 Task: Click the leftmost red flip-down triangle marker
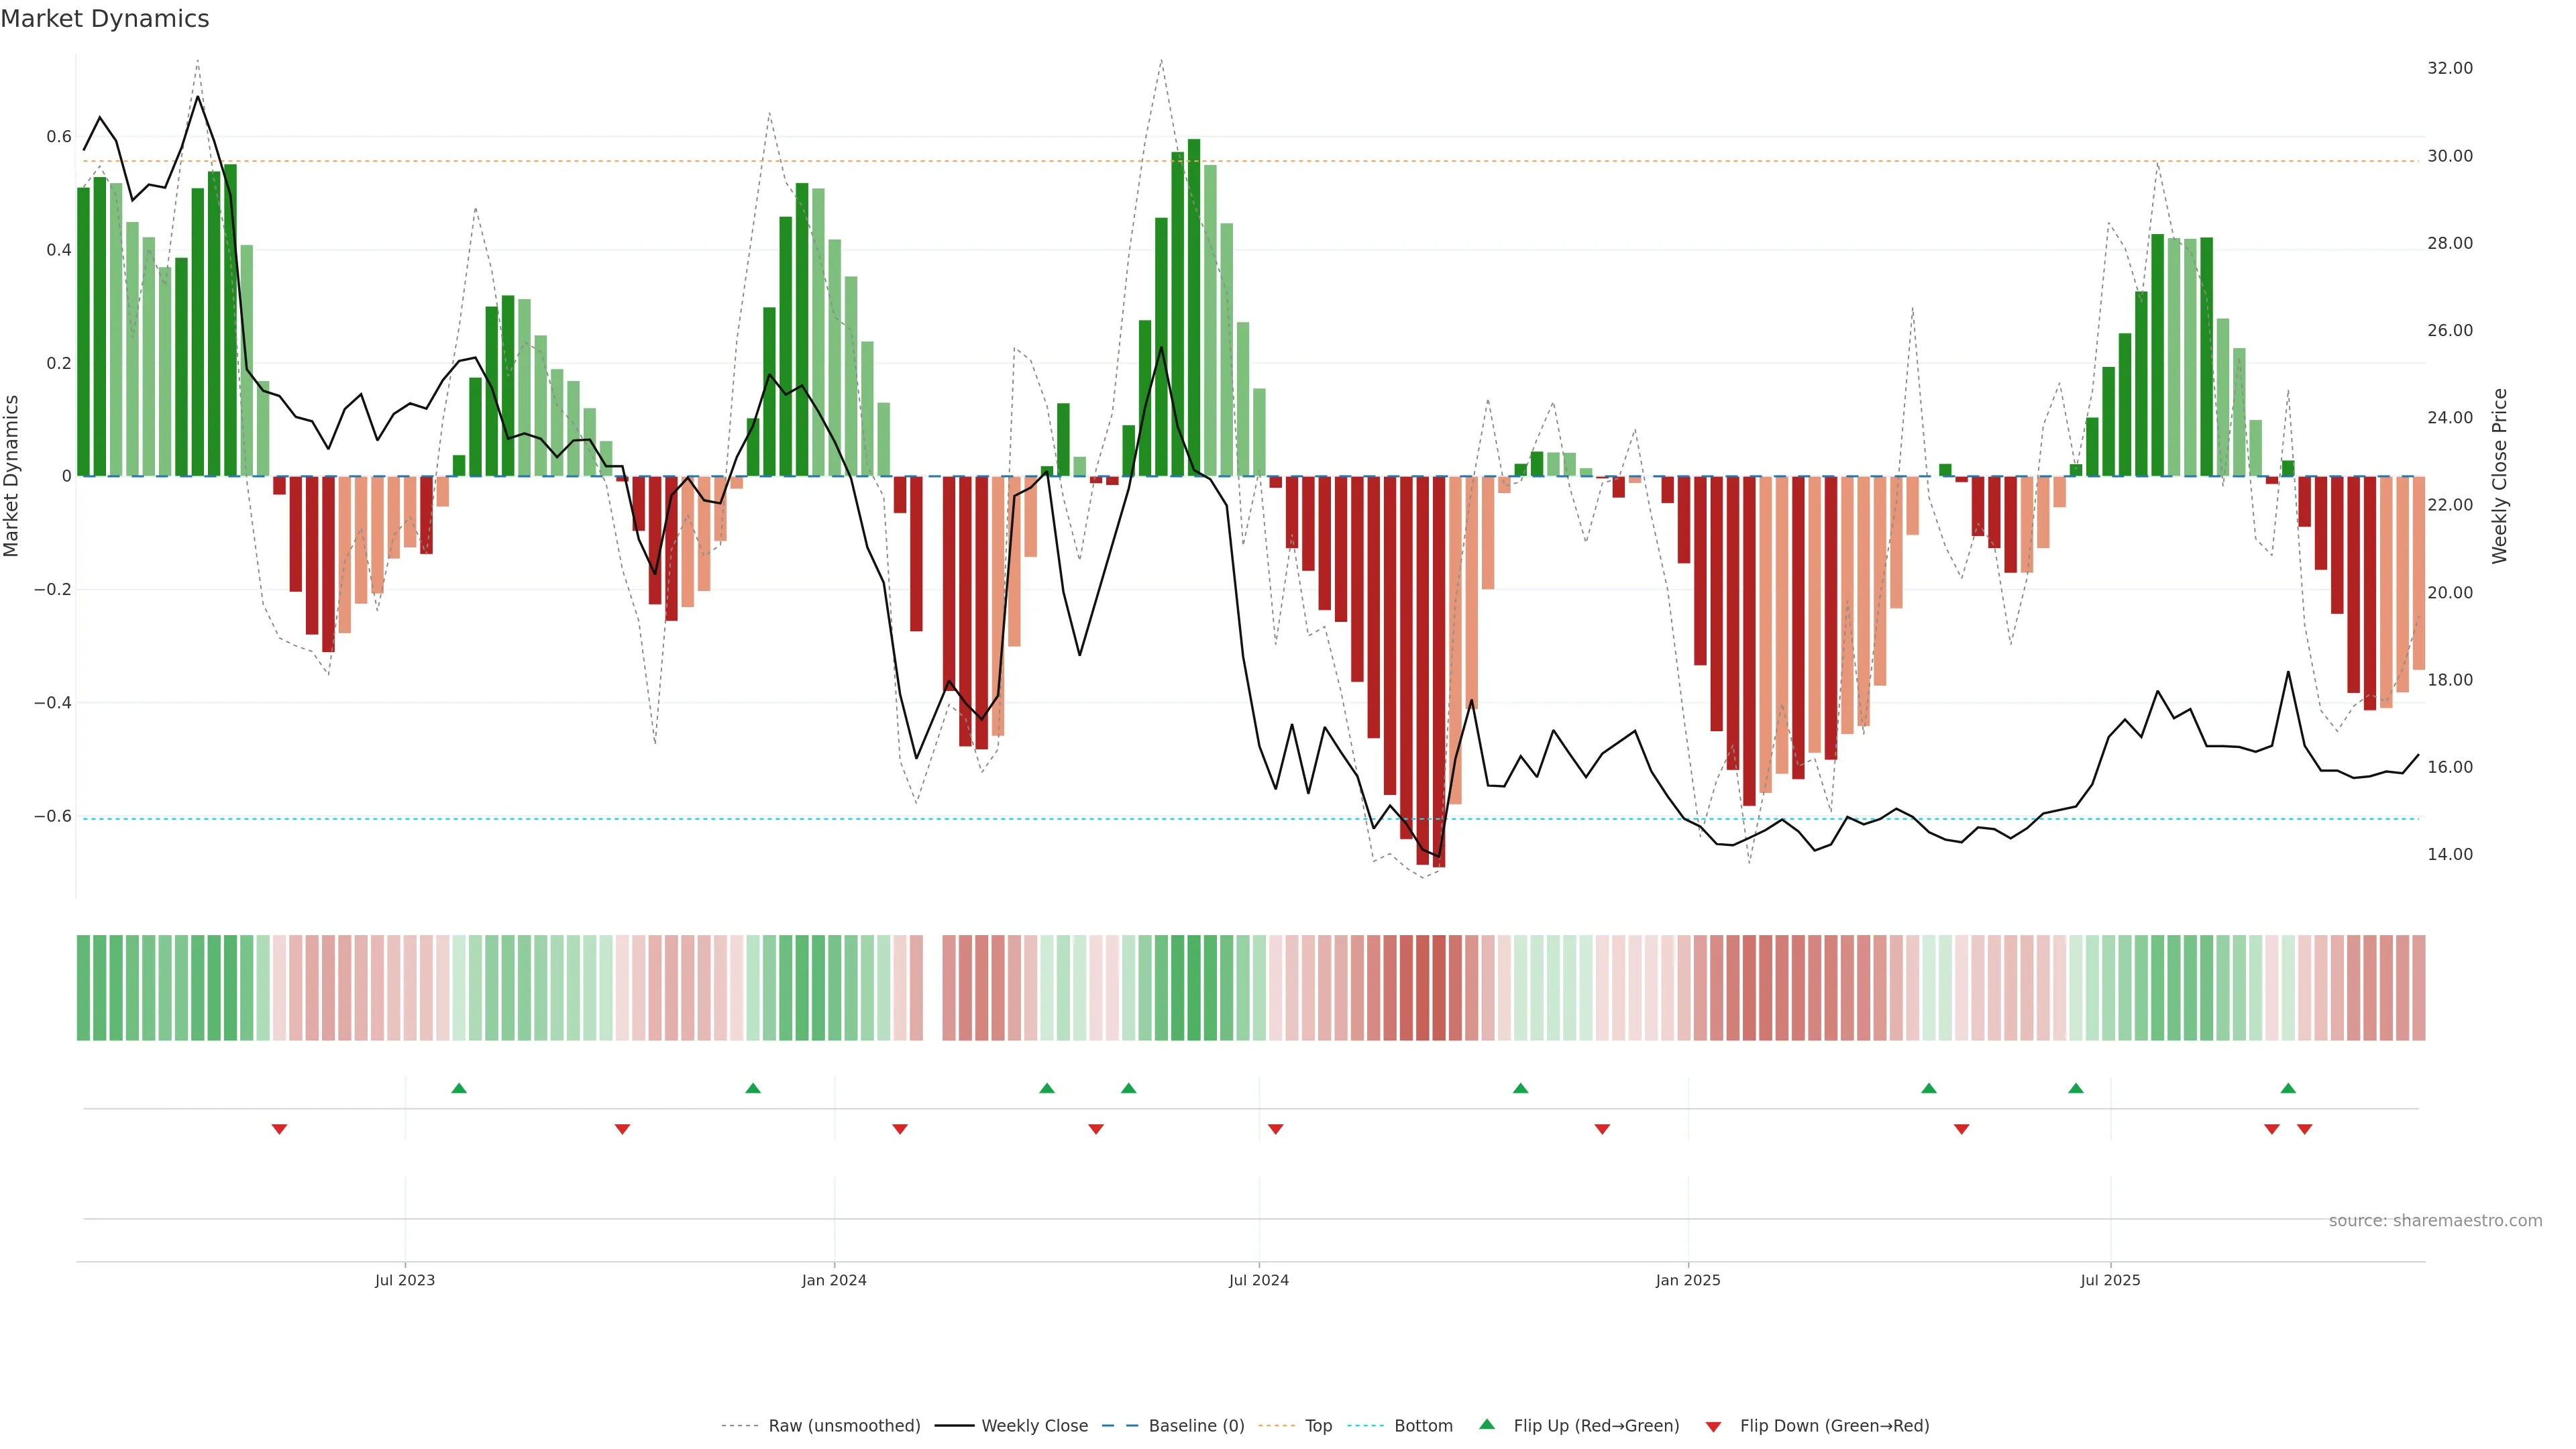(280, 1129)
